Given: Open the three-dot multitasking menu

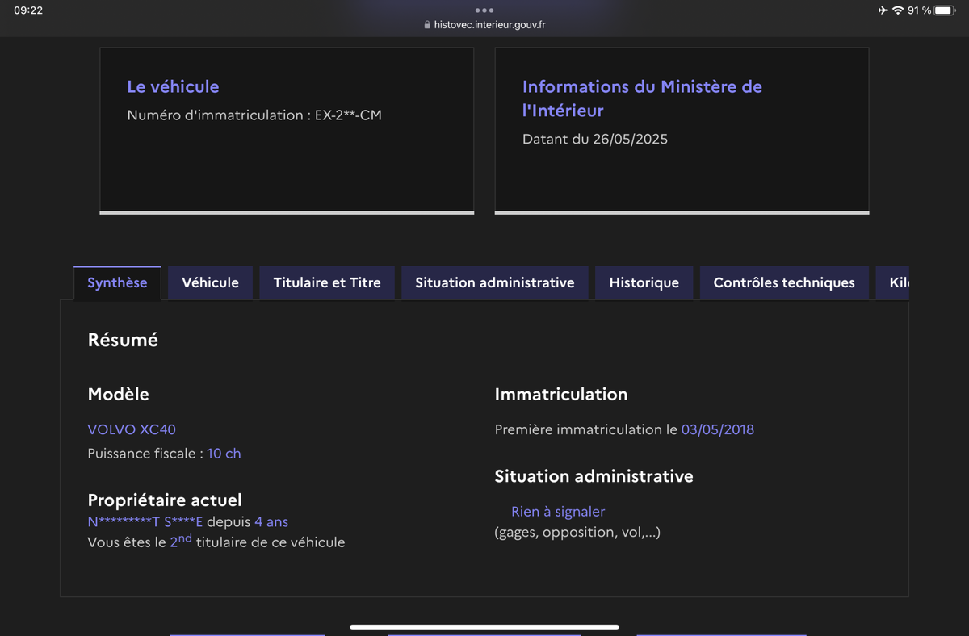Looking at the screenshot, I should click(x=484, y=10).
